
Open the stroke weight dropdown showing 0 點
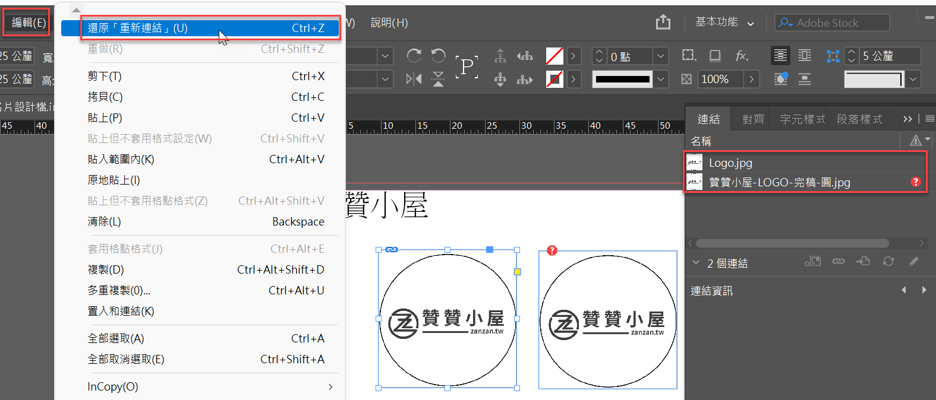point(661,56)
